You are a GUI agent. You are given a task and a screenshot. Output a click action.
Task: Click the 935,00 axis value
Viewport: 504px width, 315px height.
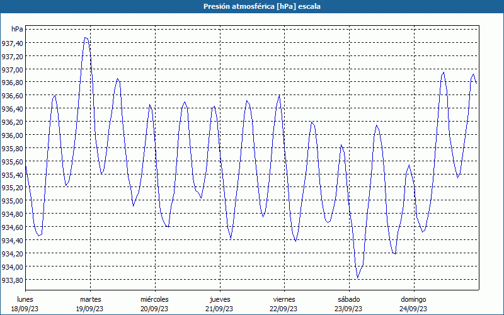(x=13, y=200)
